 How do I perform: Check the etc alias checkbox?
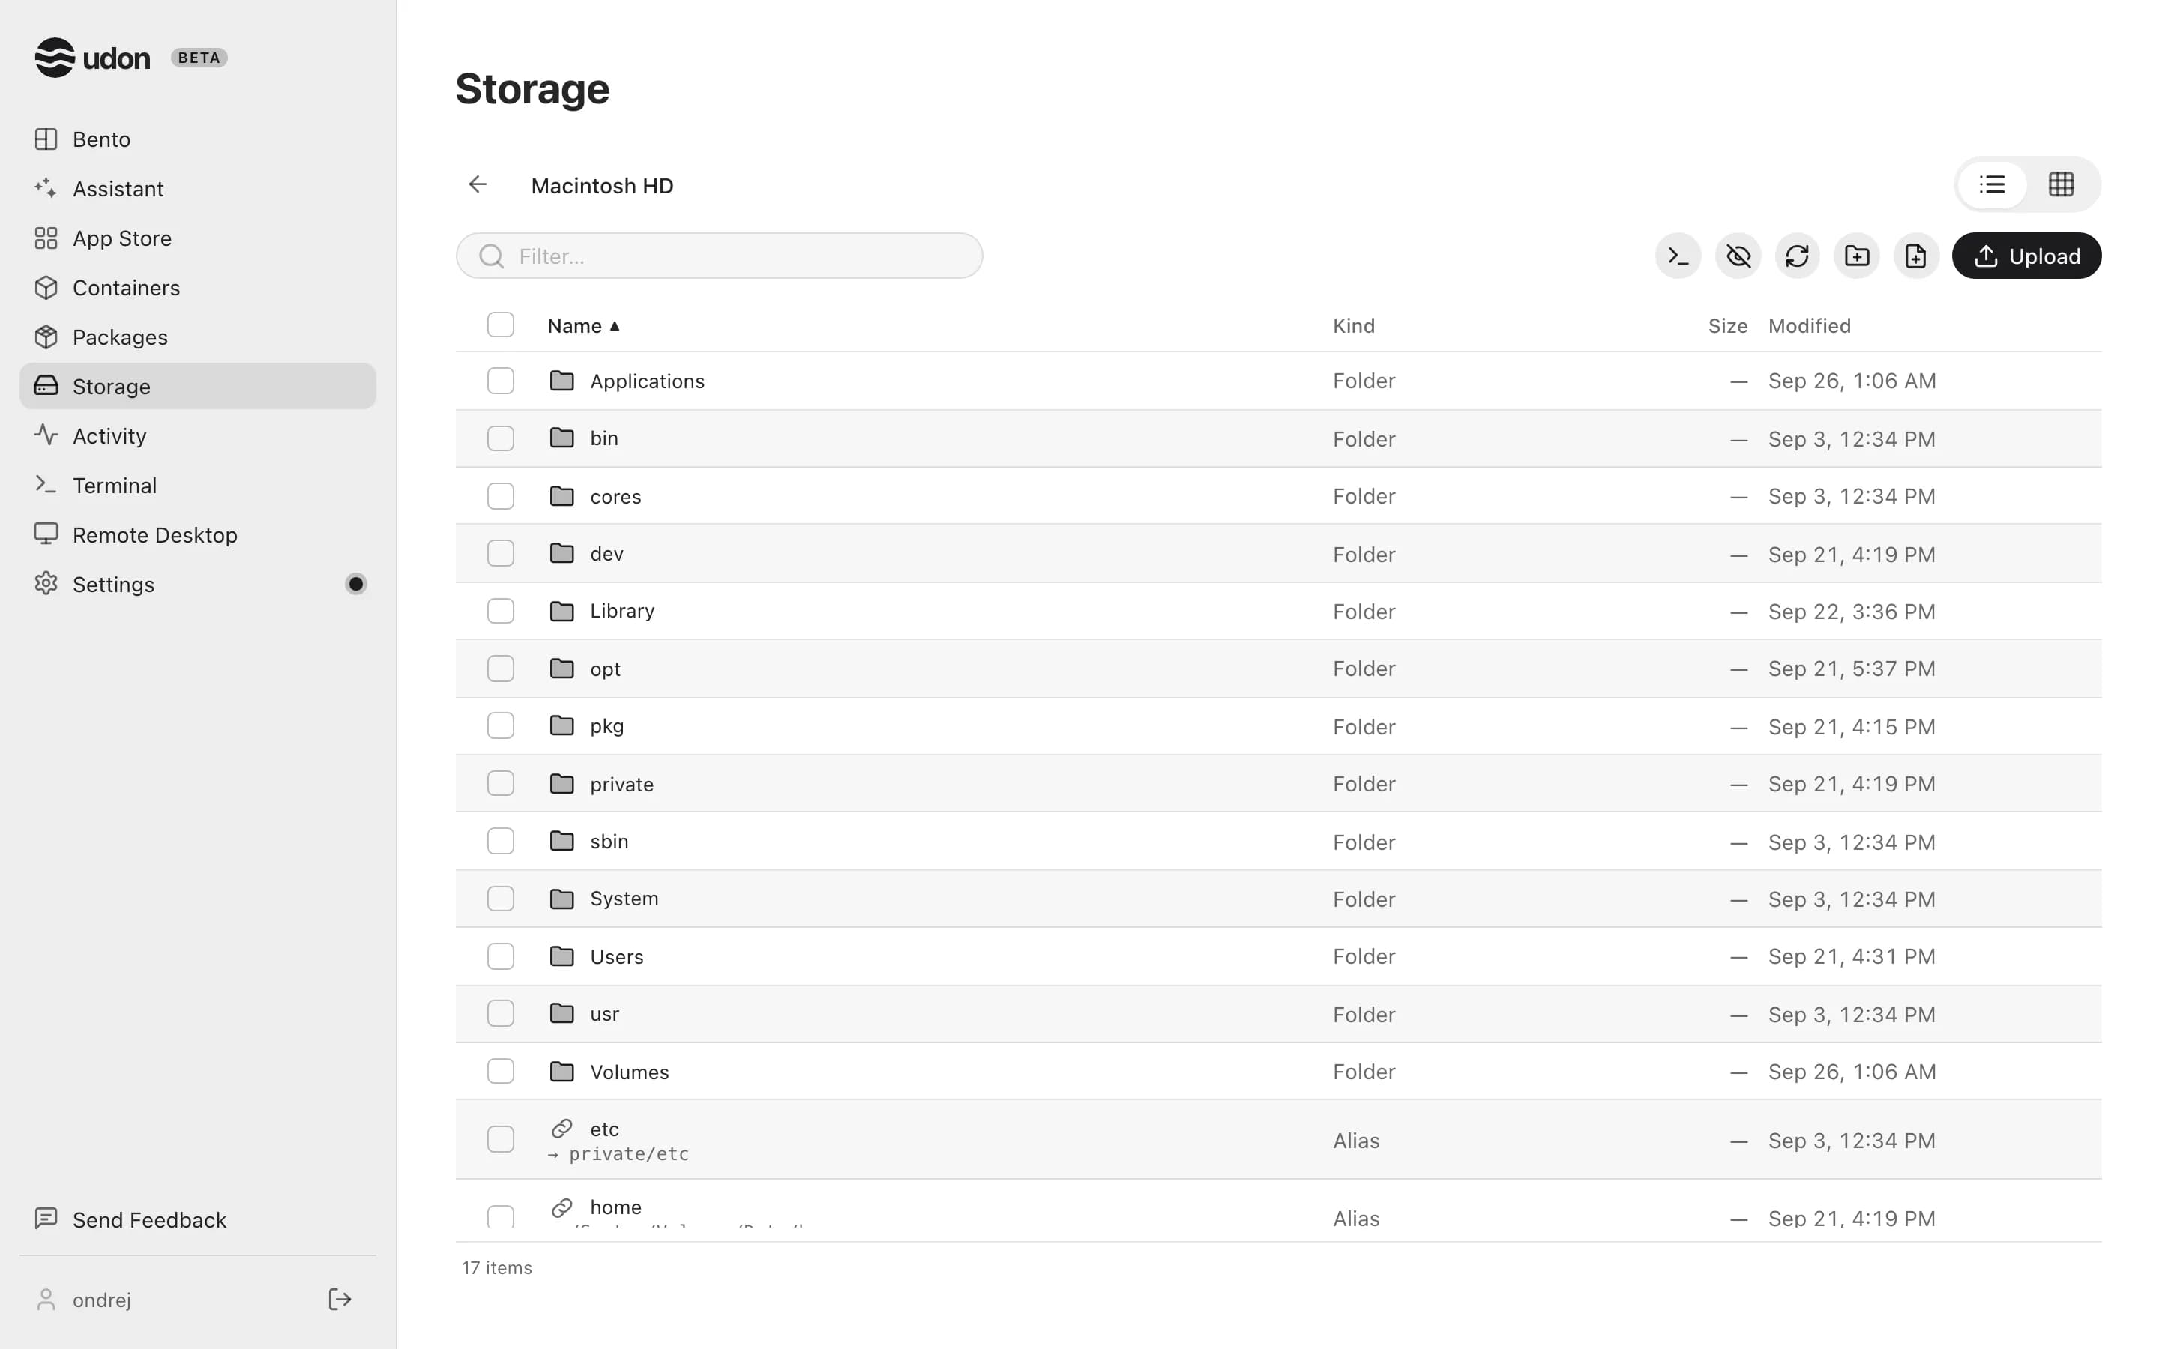[501, 1139]
